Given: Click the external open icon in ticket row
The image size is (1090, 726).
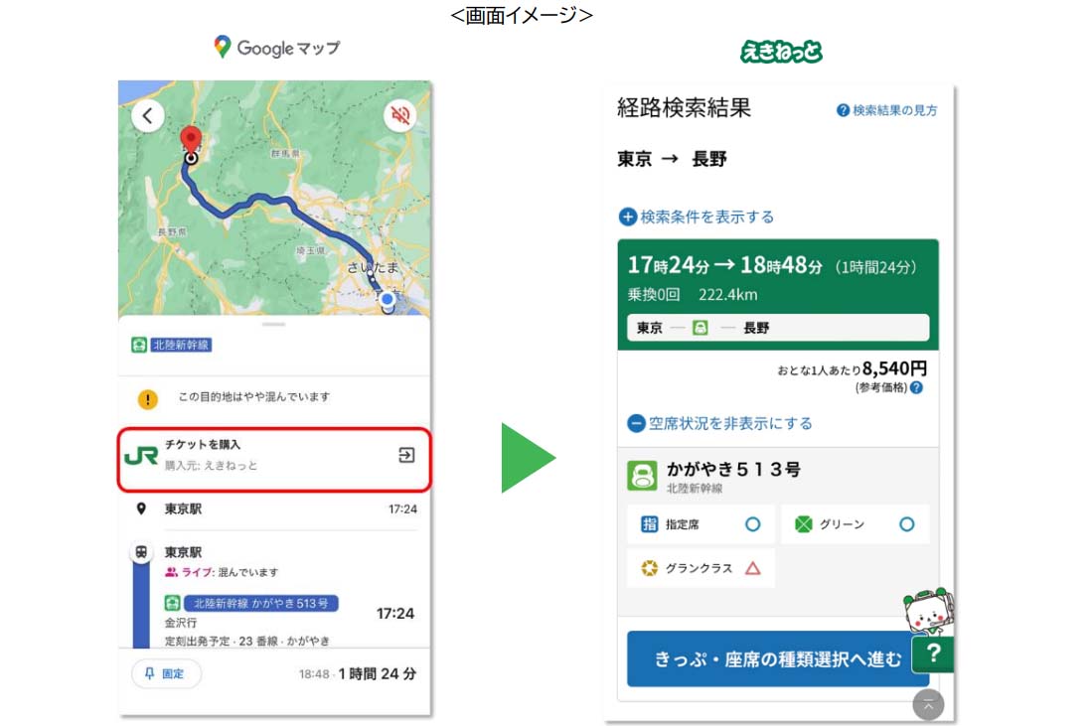Looking at the screenshot, I should [406, 455].
